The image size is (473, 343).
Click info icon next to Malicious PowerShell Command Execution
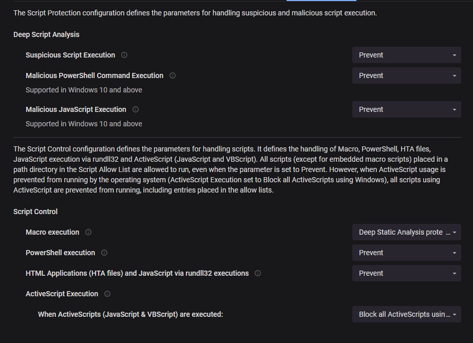point(173,75)
